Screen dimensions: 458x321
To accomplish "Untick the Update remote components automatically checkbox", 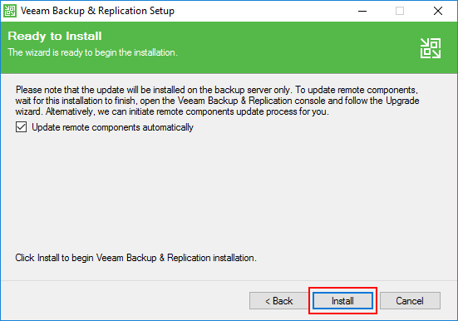I will point(21,127).
